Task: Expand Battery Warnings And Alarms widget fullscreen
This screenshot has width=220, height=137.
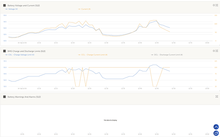Action: tap(217, 97)
